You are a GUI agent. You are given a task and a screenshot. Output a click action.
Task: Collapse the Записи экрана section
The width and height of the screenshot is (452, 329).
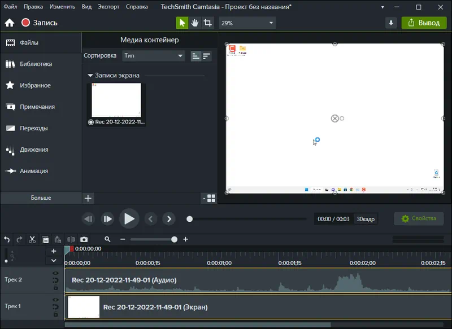[x=90, y=76]
